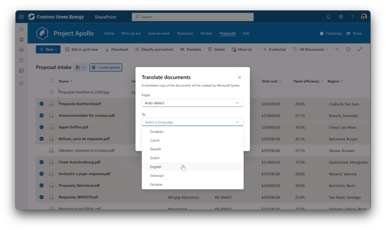Go to home in left rail
The image size is (386, 230).
(21, 29)
